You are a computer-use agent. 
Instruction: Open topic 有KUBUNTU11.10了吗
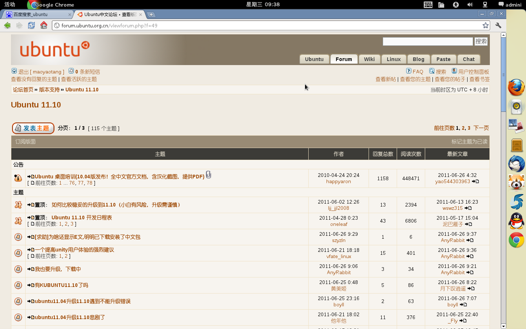coord(61,285)
